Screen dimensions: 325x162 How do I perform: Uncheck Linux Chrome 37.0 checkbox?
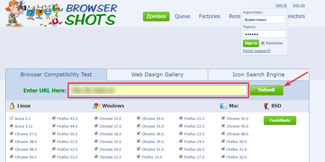pos(12,133)
